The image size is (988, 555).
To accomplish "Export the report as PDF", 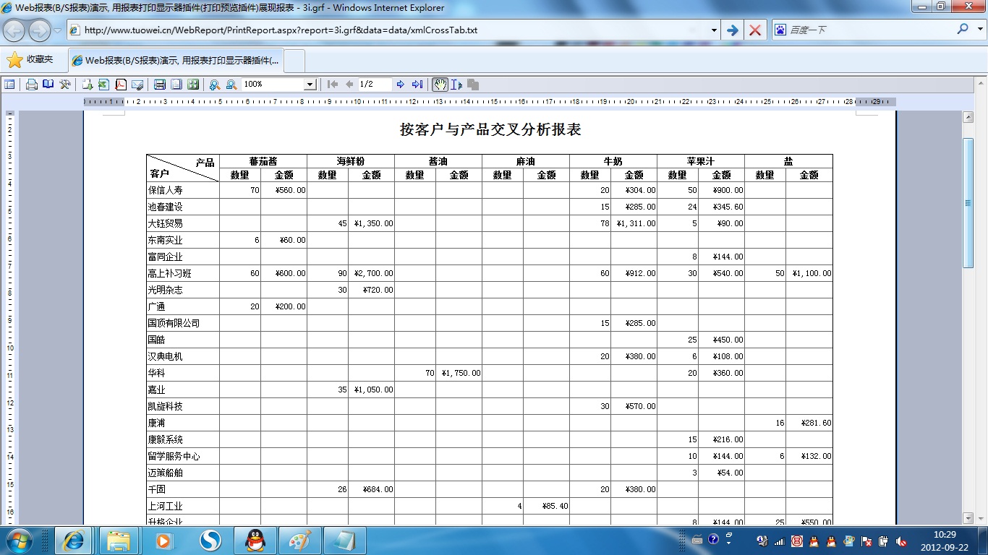I will pos(121,85).
